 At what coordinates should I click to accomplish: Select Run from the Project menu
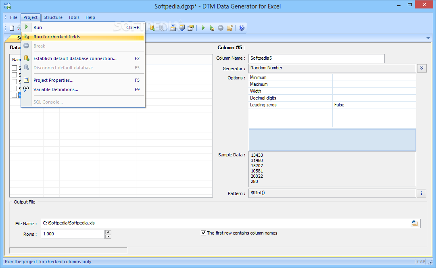[83, 27]
